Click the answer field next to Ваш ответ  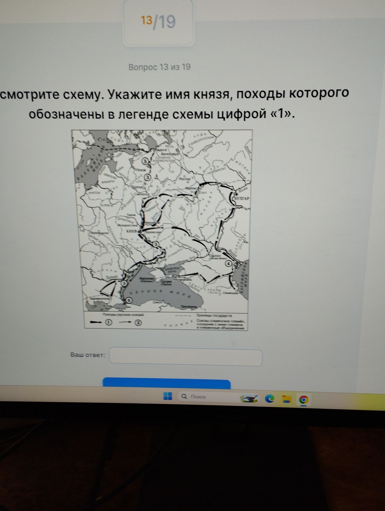point(186,356)
